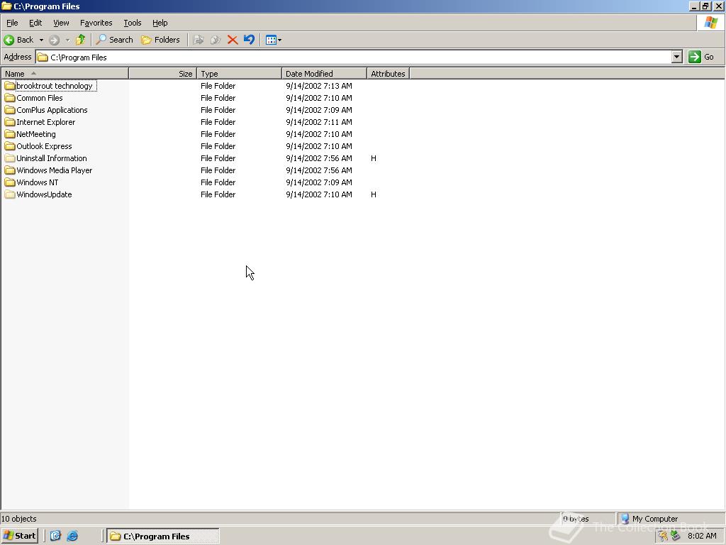The width and height of the screenshot is (726, 545).
Task: Click the 9/14/2002 7:11 AM date cell
Action: 318,122
